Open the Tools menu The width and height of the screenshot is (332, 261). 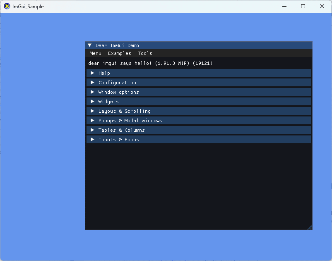tap(144, 53)
